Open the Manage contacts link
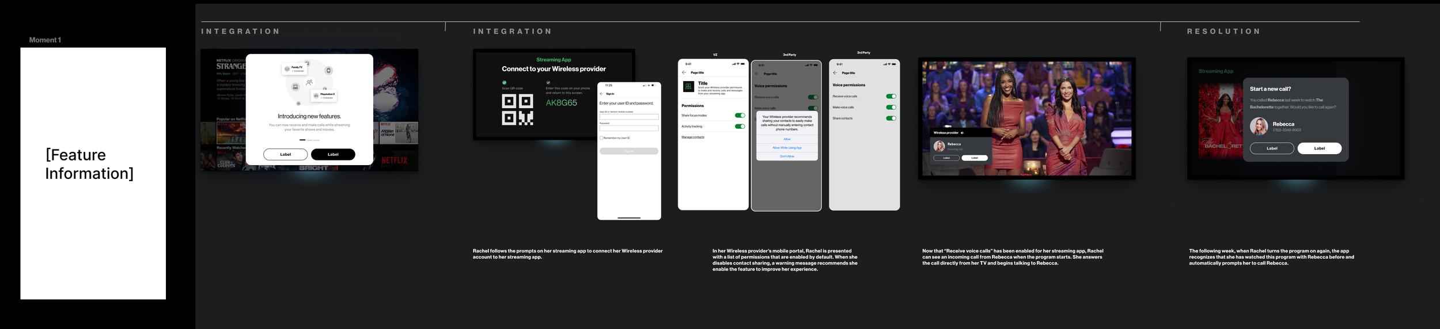This screenshot has width=1440, height=329. pyautogui.click(x=693, y=137)
